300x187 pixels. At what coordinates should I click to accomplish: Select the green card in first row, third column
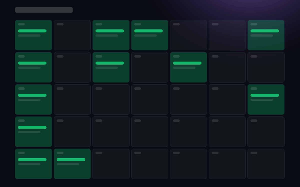(111, 35)
